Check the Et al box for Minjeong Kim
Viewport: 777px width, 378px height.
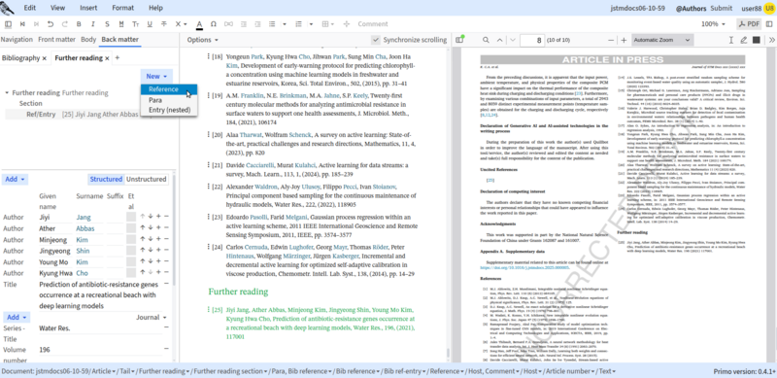[x=131, y=239]
